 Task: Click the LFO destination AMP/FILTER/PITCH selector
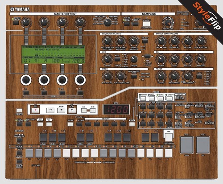[148, 56]
